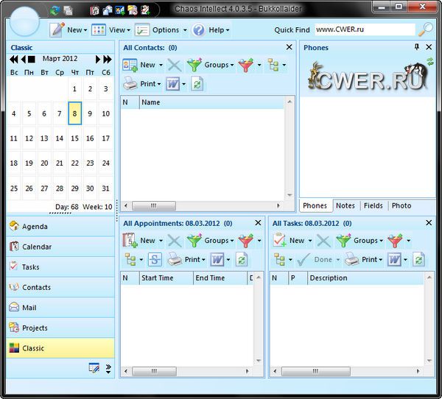Click the New task icon in All Tasks
Screen dimensions: 442x399
(x=280, y=240)
